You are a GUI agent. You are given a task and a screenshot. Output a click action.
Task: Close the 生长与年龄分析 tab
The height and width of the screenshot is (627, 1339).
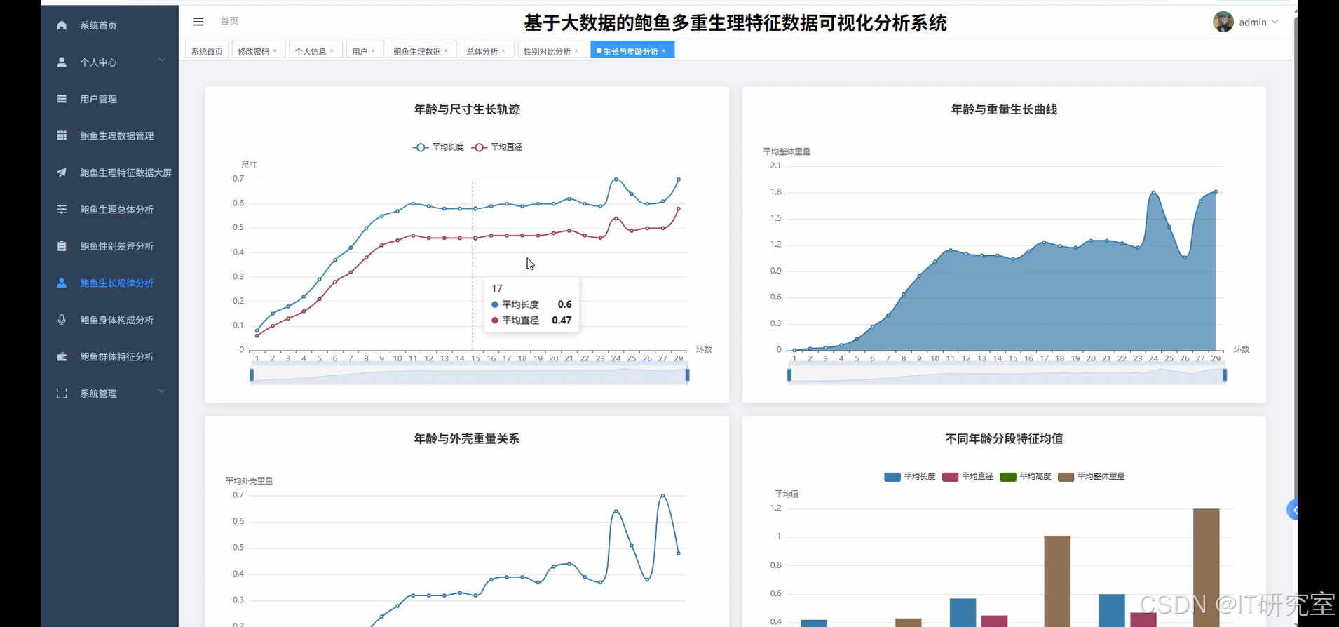pyautogui.click(x=663, y=50)
